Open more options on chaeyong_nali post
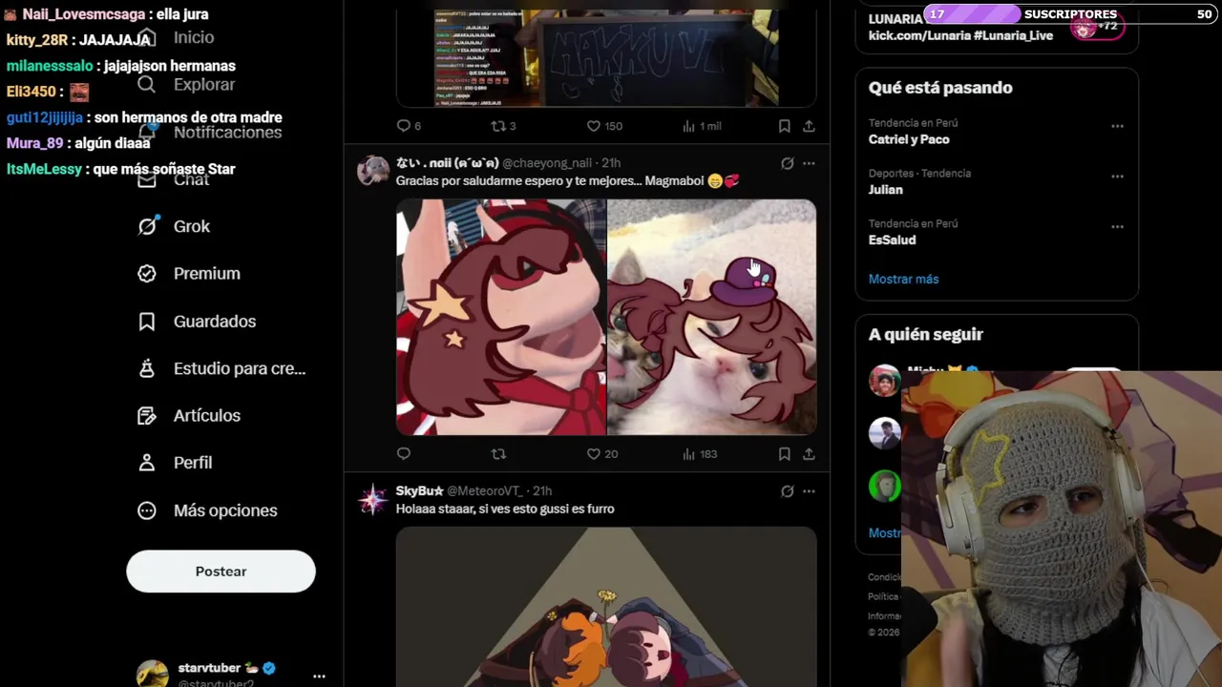Screen dimensions: 1222x687 pyautogui.click(x=809, y=163)
